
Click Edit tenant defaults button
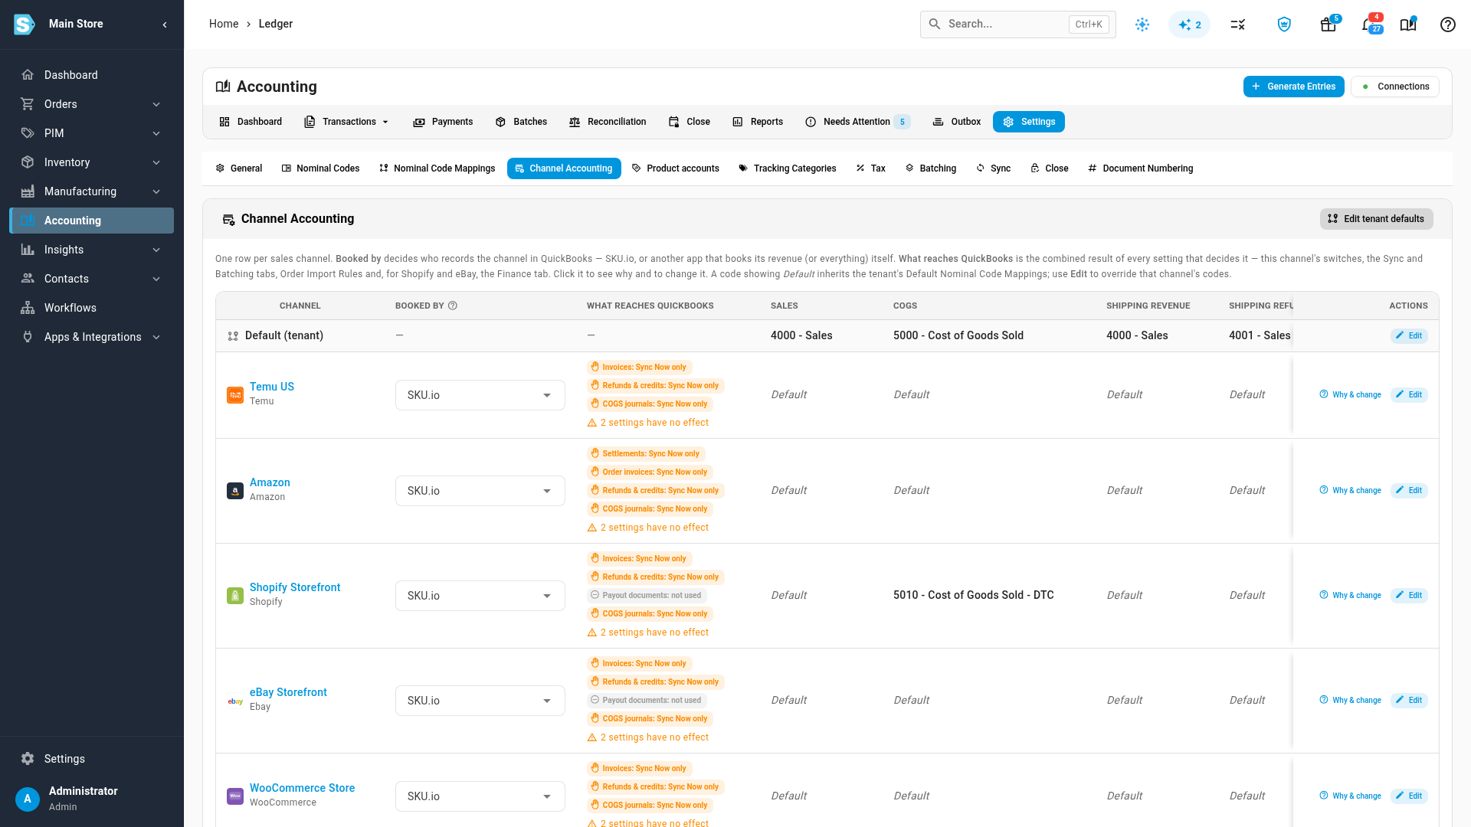pos(1376,219)
